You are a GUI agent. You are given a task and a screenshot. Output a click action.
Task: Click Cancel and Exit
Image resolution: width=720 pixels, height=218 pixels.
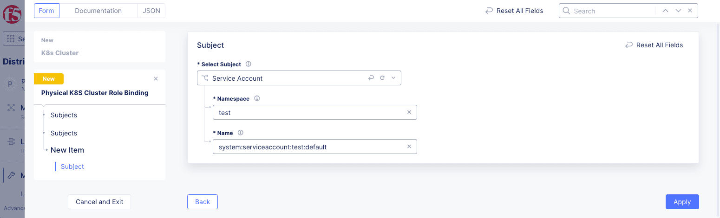tap(99, 202)
